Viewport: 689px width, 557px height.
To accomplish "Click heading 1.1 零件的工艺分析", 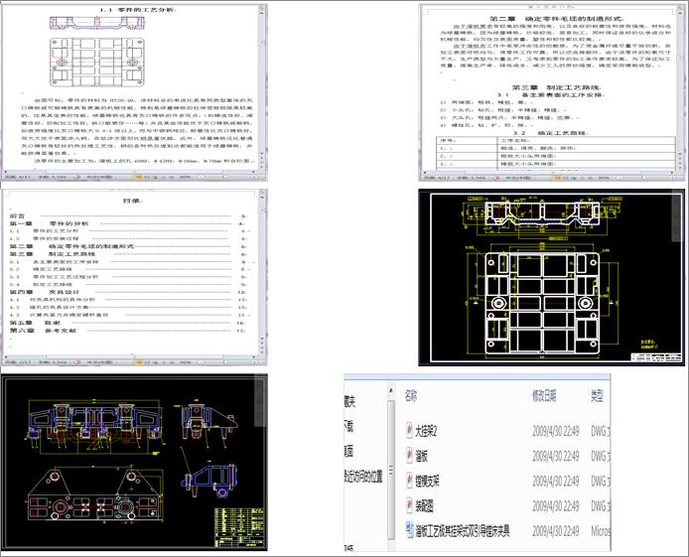I will click(x=137, y=9).
